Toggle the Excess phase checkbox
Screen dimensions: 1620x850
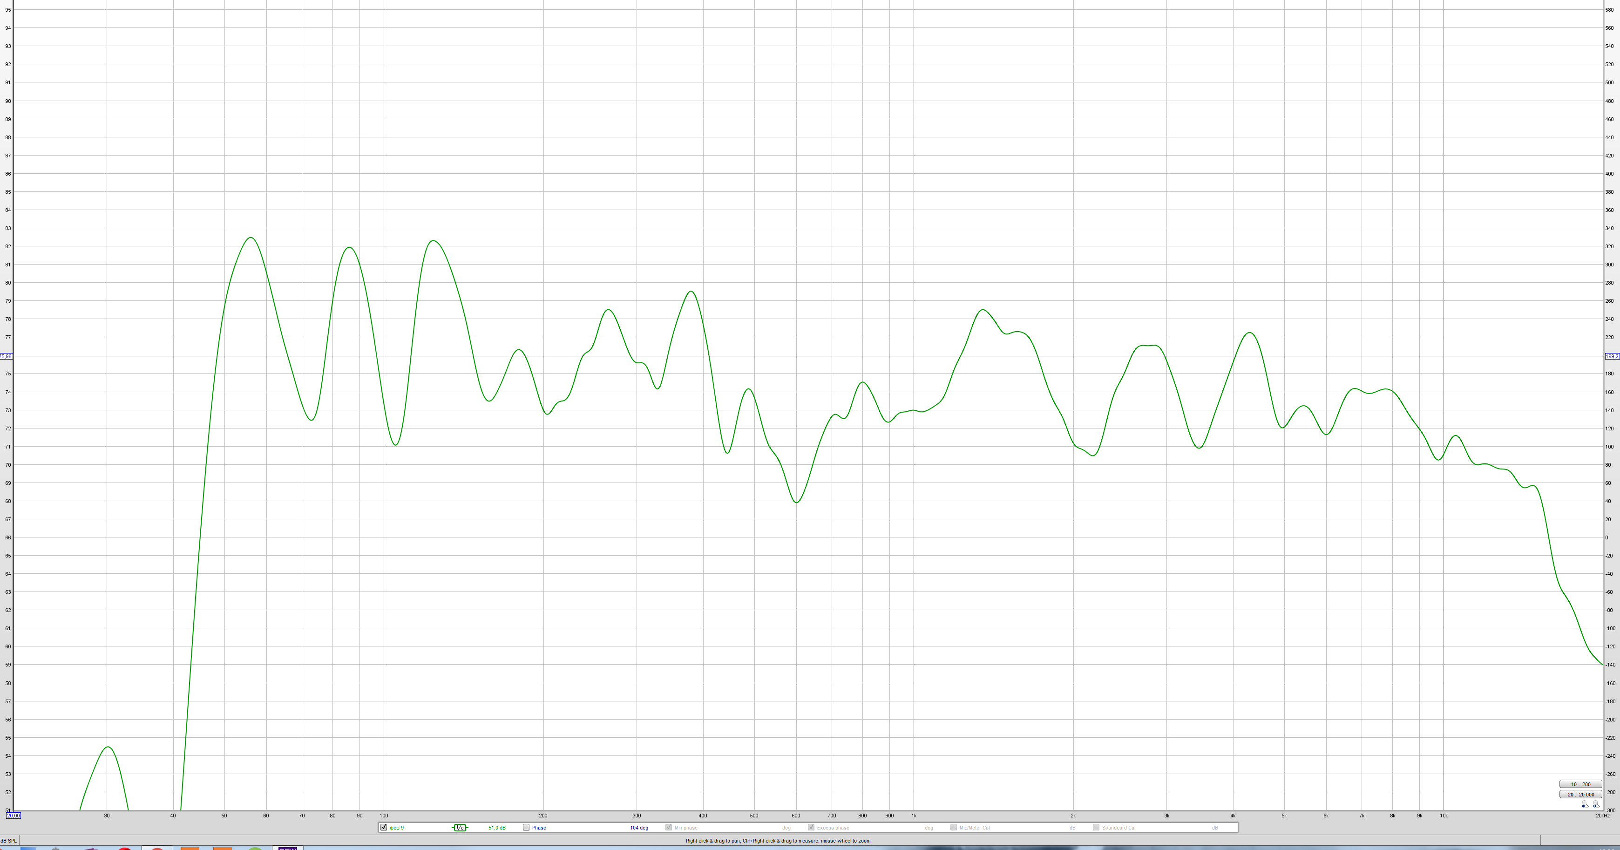811,827
